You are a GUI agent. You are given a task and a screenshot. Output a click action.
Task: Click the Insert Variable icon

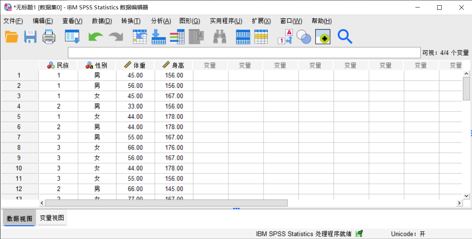coord(261,36)
